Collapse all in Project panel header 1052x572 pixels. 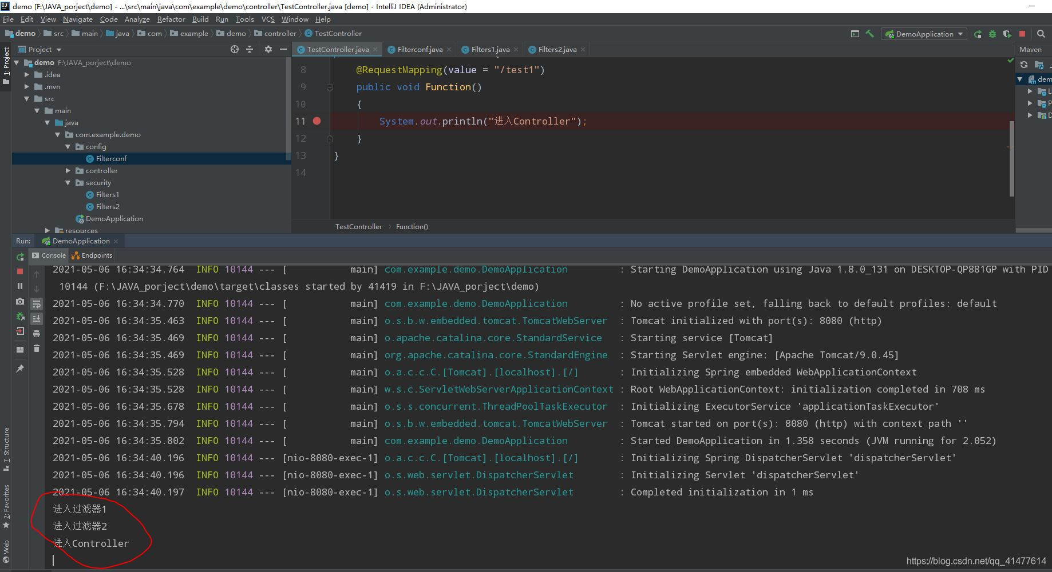coord(250,50)
